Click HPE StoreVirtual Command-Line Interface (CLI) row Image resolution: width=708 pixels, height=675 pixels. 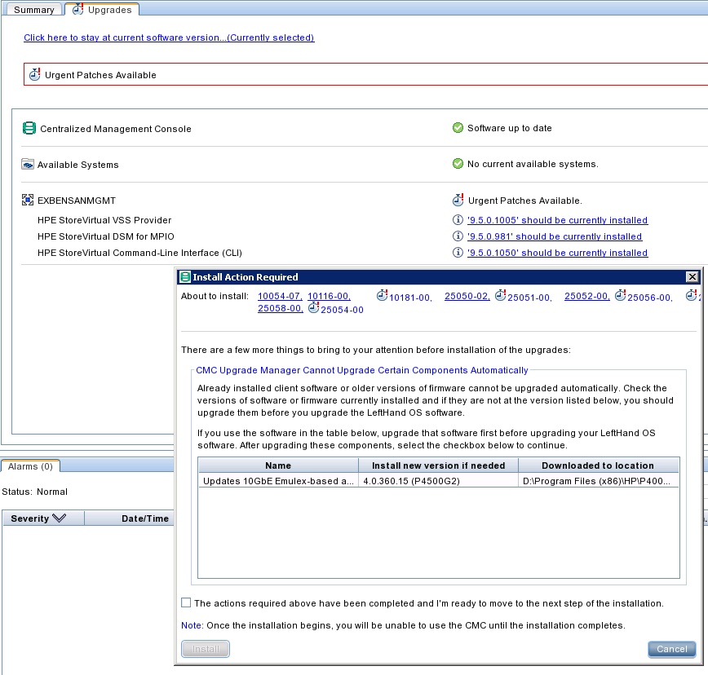139,253
